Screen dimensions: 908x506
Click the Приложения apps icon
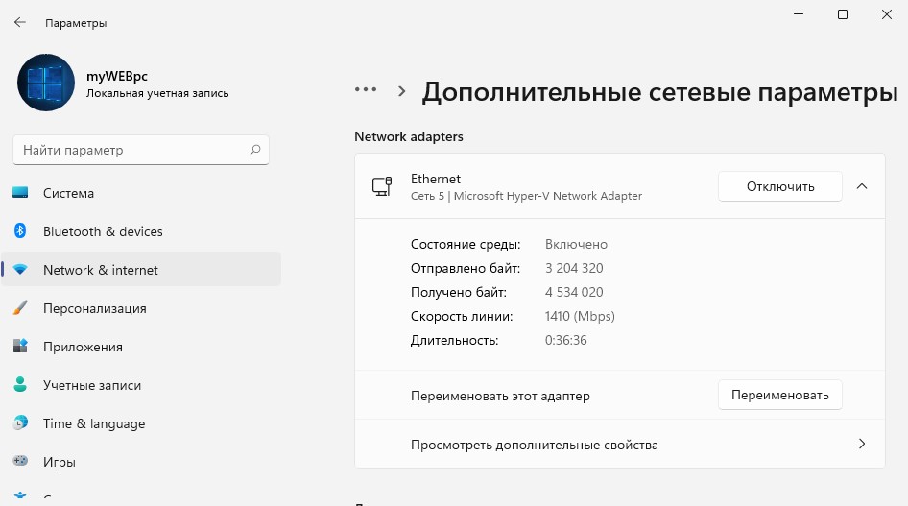tap(20, 347)
